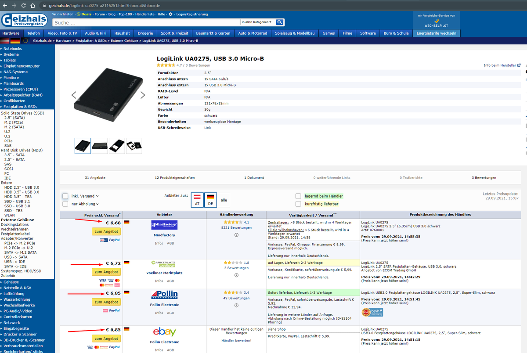Open the Telefon category tab
The image size is (527, 353).
pos(33,33)
